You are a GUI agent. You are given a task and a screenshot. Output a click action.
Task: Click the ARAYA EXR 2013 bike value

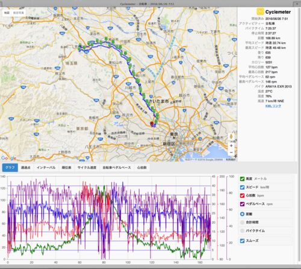pos(278,86)
